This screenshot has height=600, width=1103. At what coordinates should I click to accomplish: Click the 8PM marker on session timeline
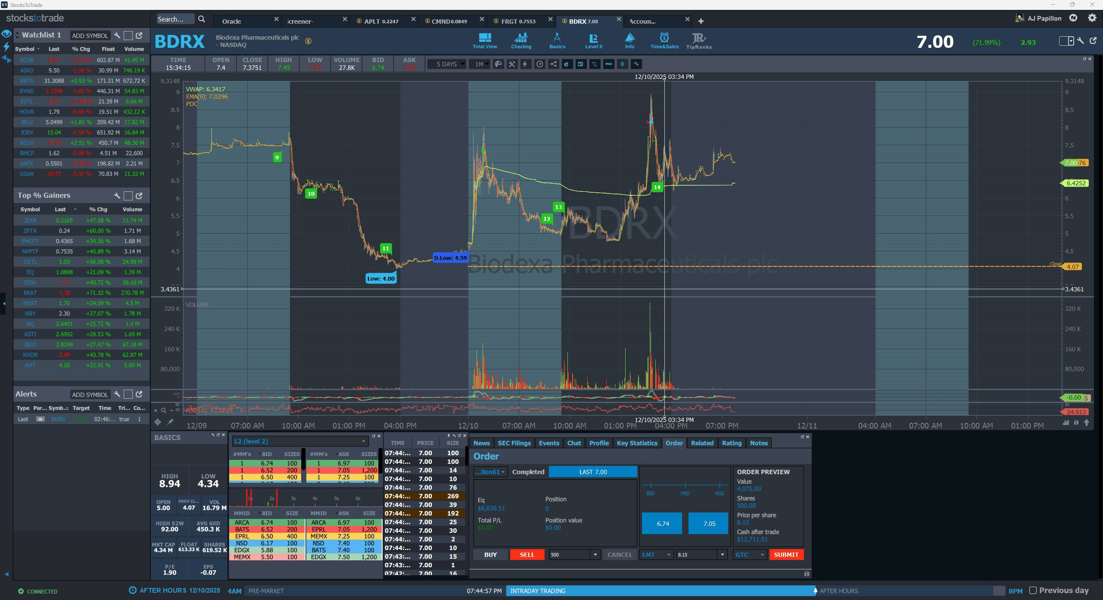point(1015,591)
